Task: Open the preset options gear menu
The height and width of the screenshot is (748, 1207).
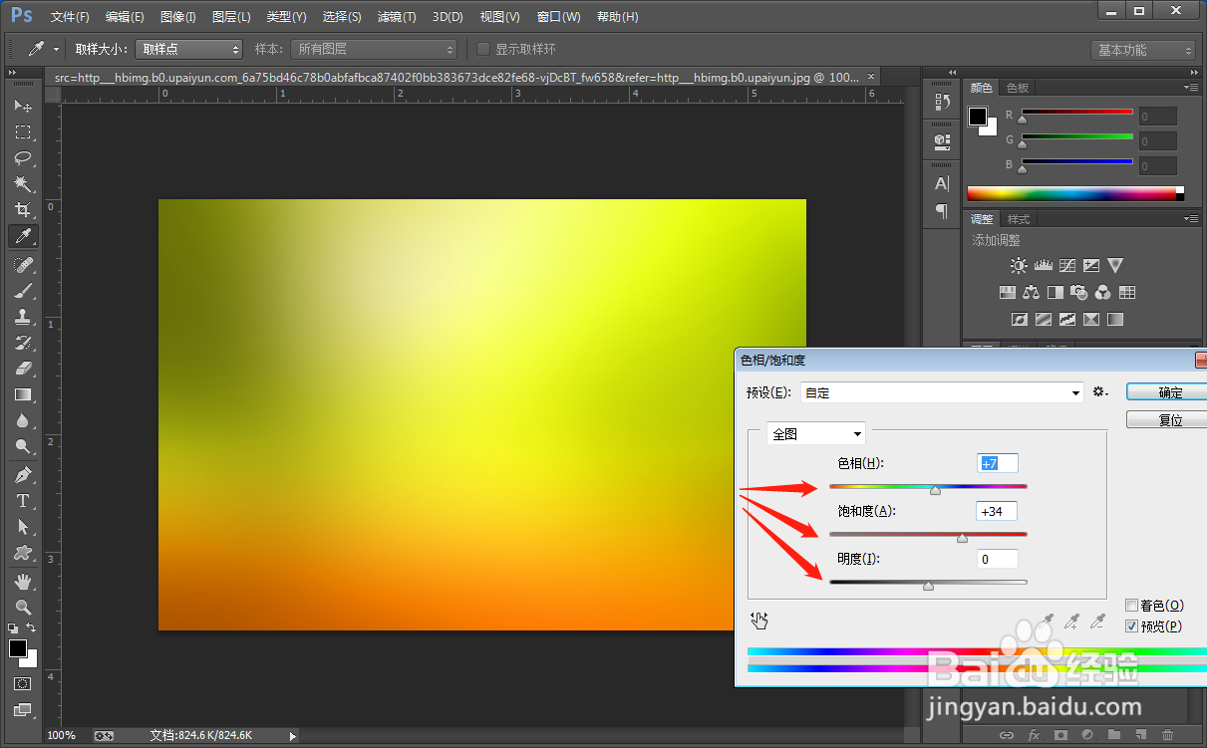Action: point(1100,392)
